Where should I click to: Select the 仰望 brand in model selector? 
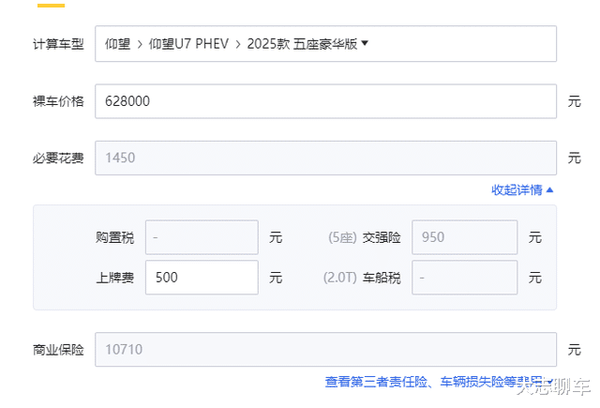point(117,43)
